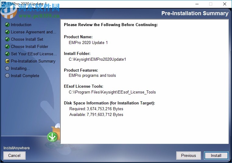Click the check icon beside Choose Install Folder
This screenshot has width=232, height=163.
[7, 46]
